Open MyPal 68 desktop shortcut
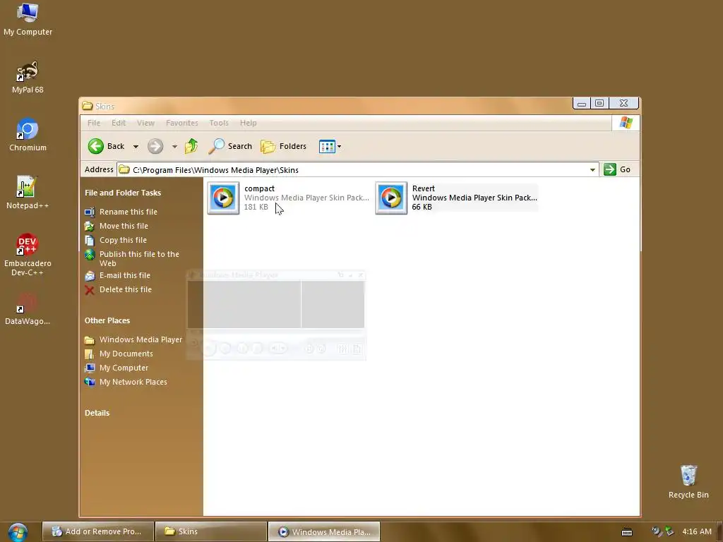 pyautogui.click(x=28, y=78)
